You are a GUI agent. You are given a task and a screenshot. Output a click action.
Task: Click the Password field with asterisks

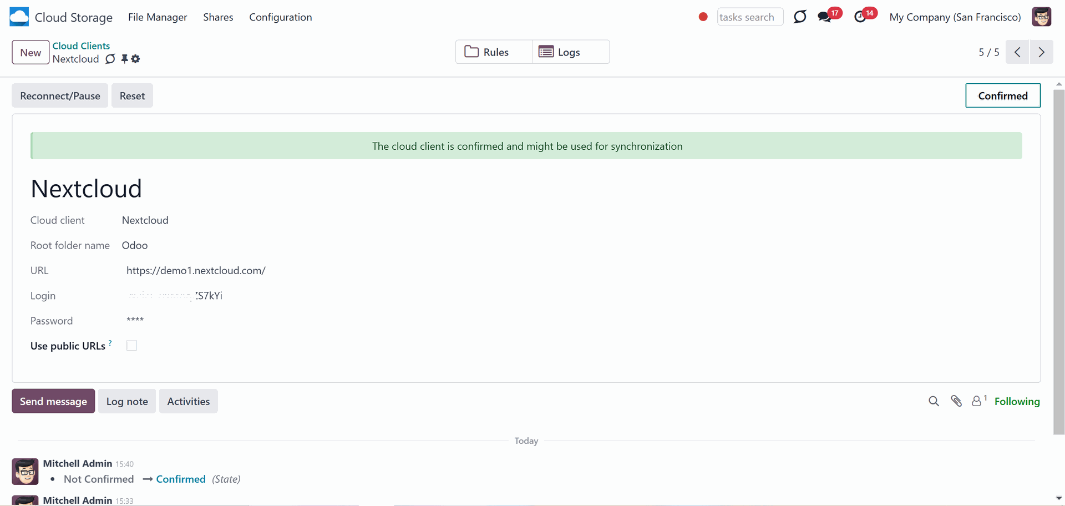(x=135, y=320)
